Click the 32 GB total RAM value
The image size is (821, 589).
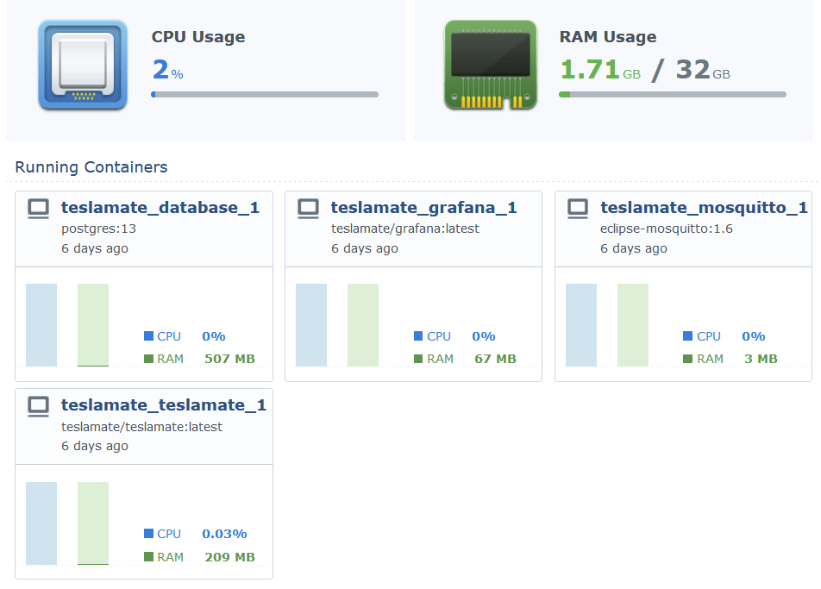pos(703,70)
